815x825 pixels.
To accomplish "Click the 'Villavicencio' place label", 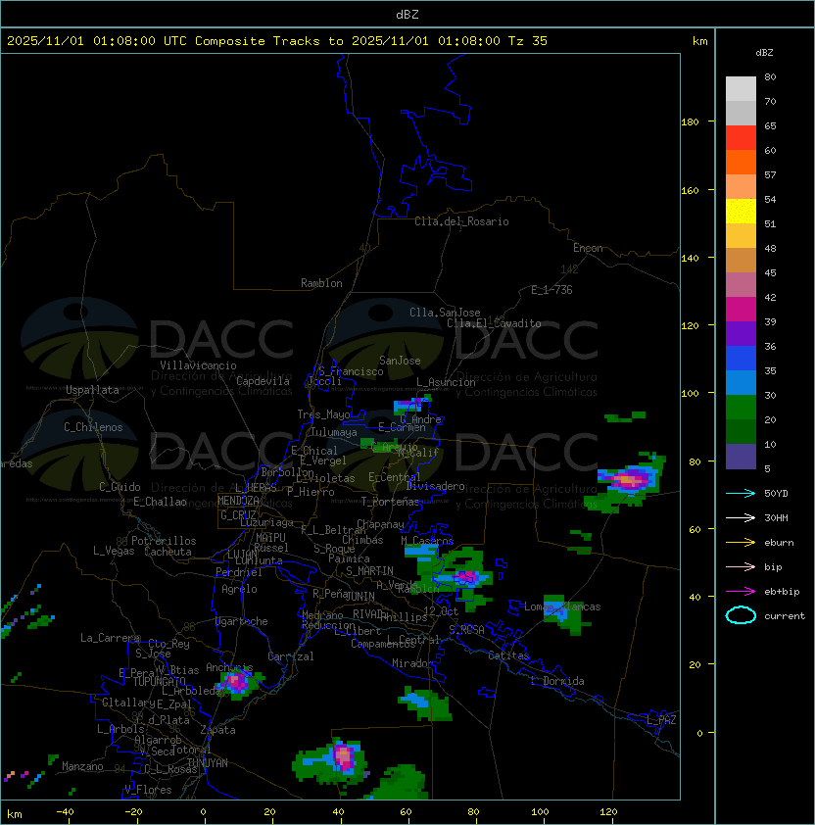I will point(198,365).
